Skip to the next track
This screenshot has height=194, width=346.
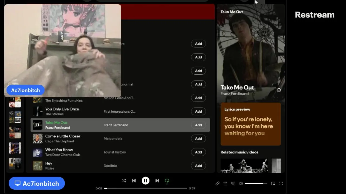tap(157, 181)
